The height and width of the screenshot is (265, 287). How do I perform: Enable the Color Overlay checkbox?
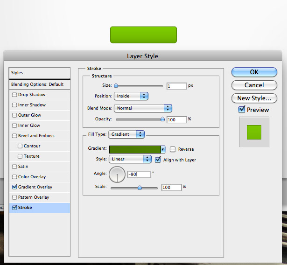[x=14, y=177]
